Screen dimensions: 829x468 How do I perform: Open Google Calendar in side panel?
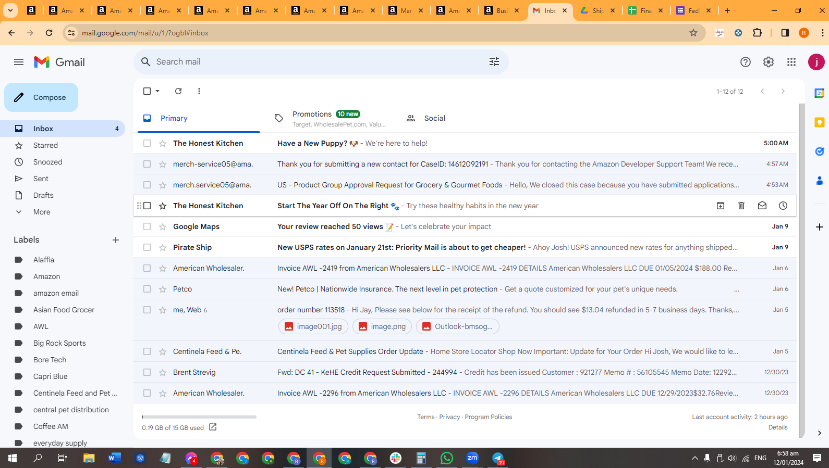pyautogui.click(x=820, y=93)
